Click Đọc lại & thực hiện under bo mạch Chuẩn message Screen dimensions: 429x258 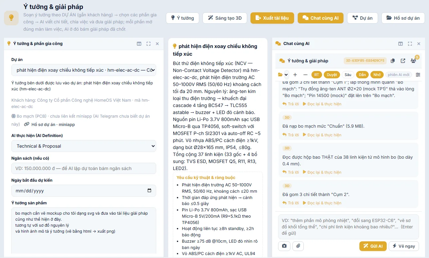click(x=322, y=135)
